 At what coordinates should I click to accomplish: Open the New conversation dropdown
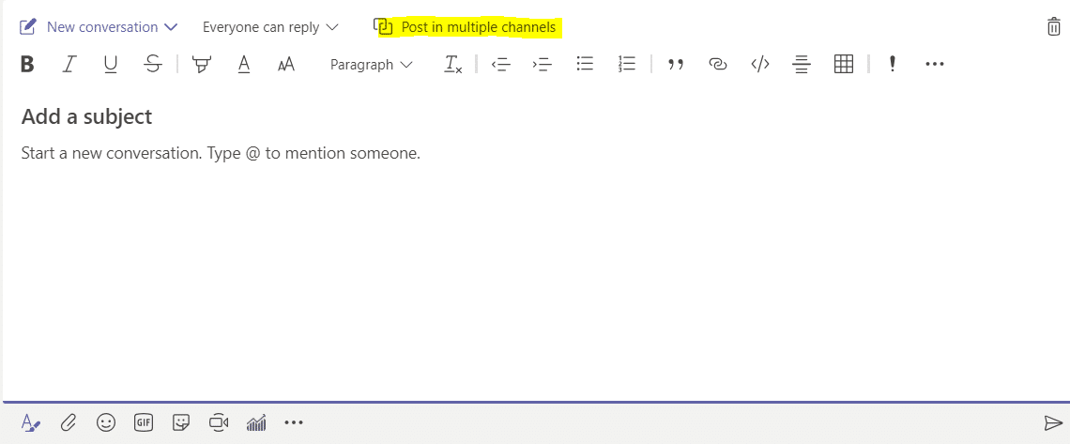click(99, 27)
